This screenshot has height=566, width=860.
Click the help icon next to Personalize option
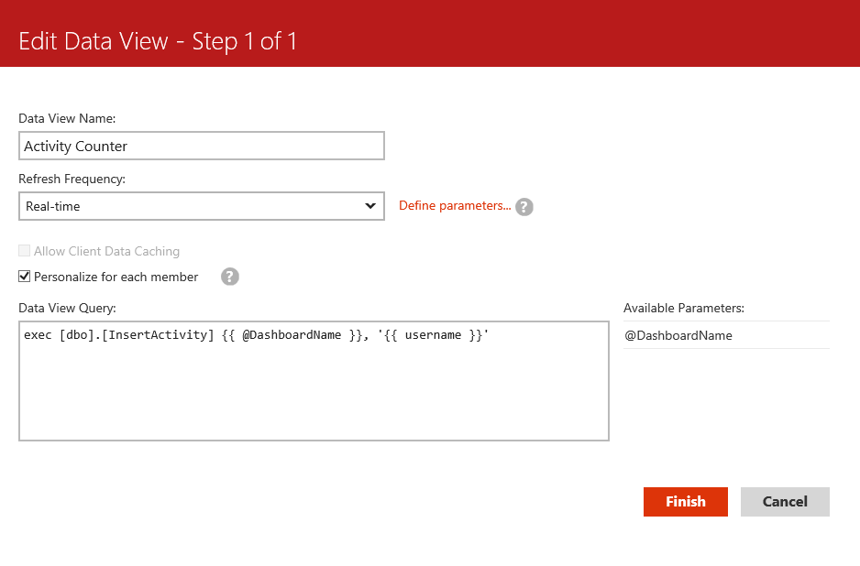(x=230, y=277)
